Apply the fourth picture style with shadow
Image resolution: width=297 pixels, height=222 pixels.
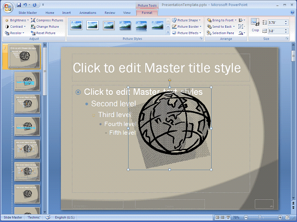tap(125, 25)
